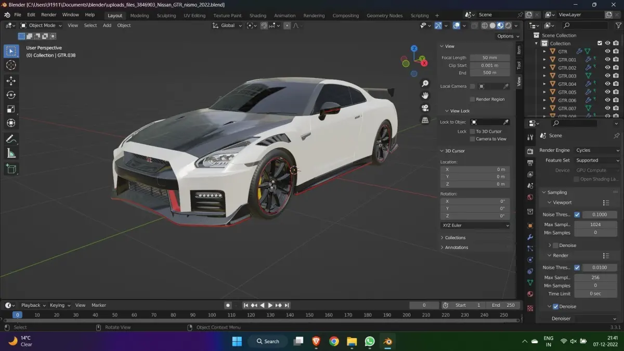The width and height of the screenshot is (624, 351).
Task: Uncheck Render Noise Threshold checkbox
Action: (x=577, y=267)
